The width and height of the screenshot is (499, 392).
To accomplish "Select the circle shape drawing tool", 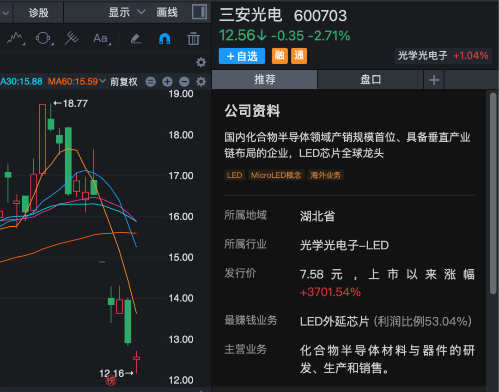I will (43, 39).
